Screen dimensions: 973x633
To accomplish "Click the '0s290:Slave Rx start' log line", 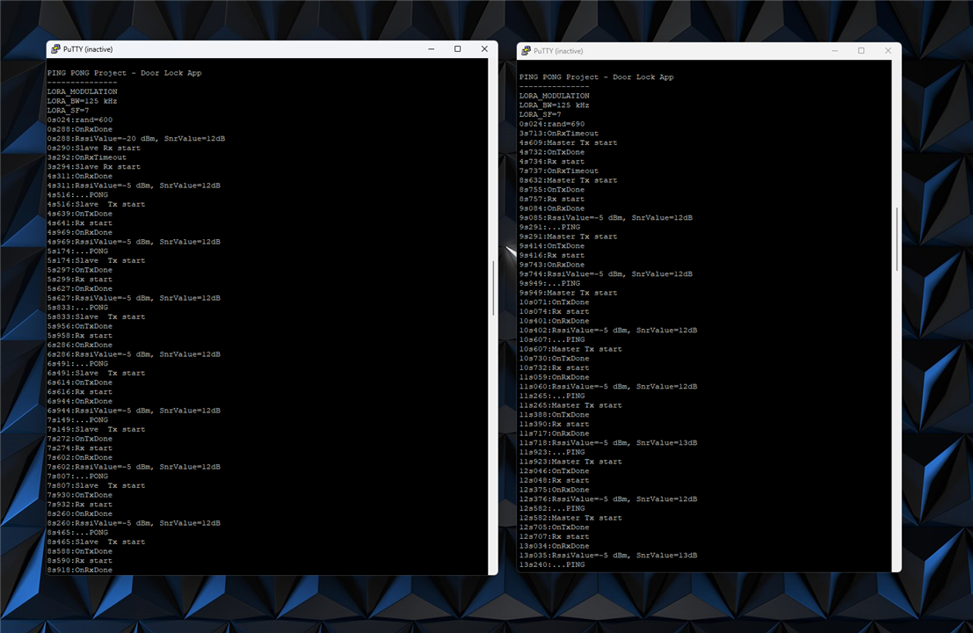I will coord(94,148).
